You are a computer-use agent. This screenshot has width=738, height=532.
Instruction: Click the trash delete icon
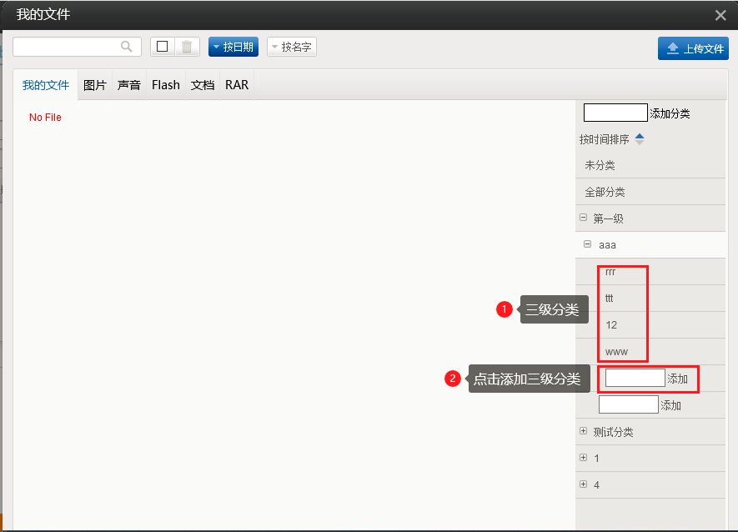(187, 47)
